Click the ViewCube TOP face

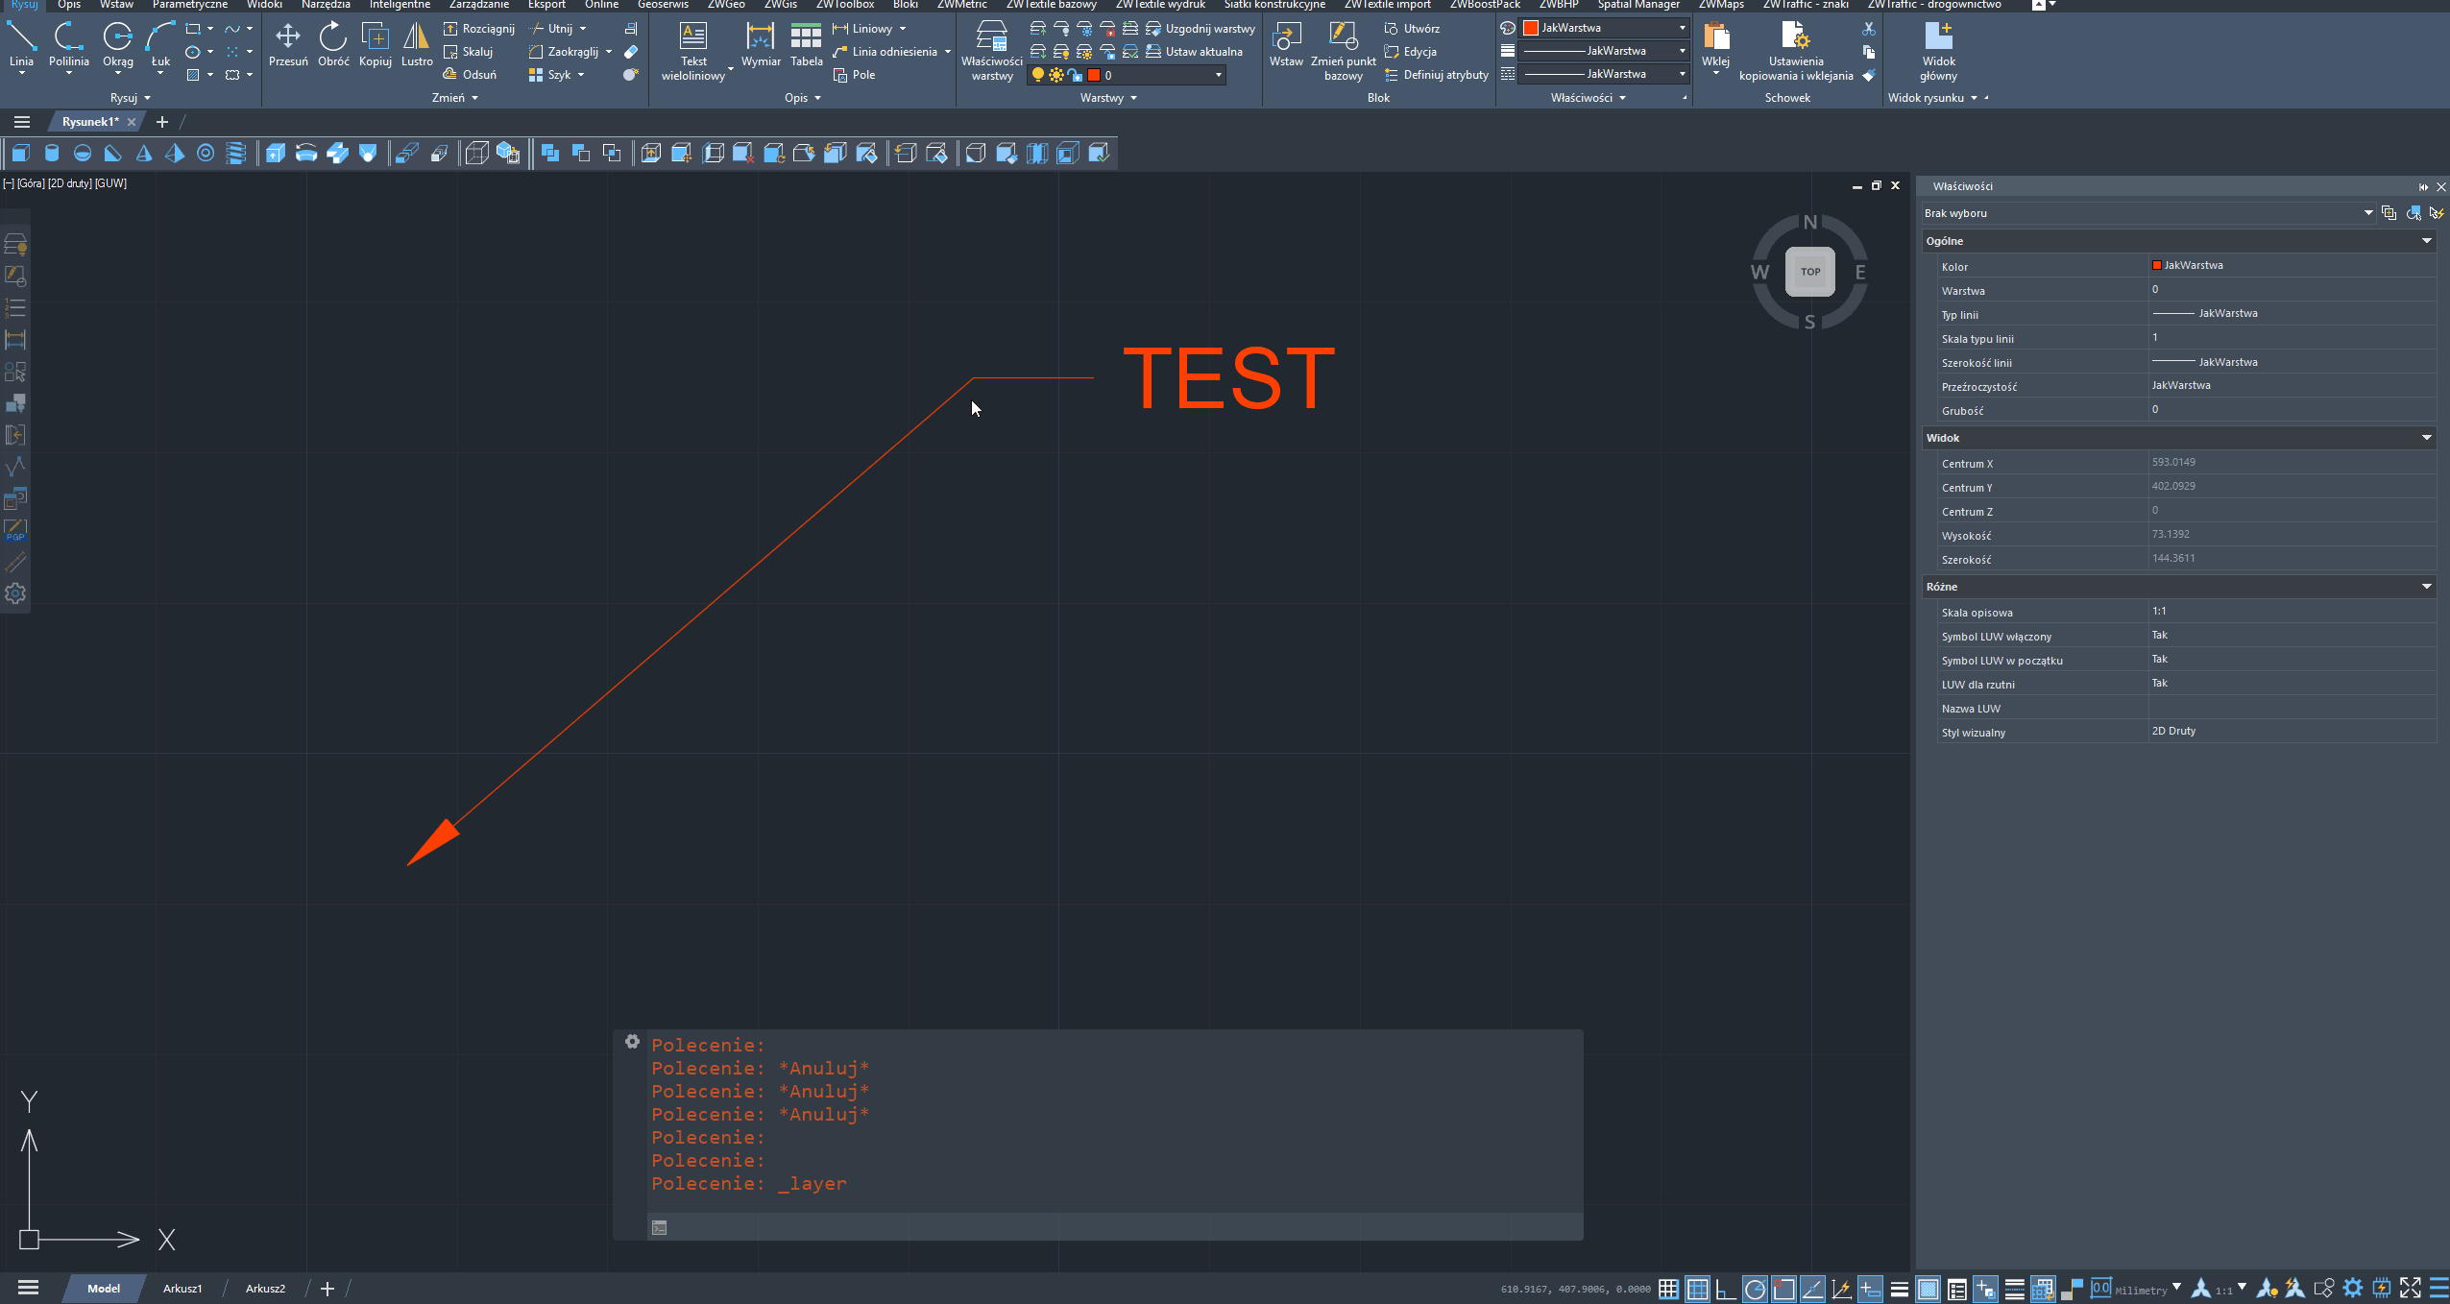coord(1809,272)
